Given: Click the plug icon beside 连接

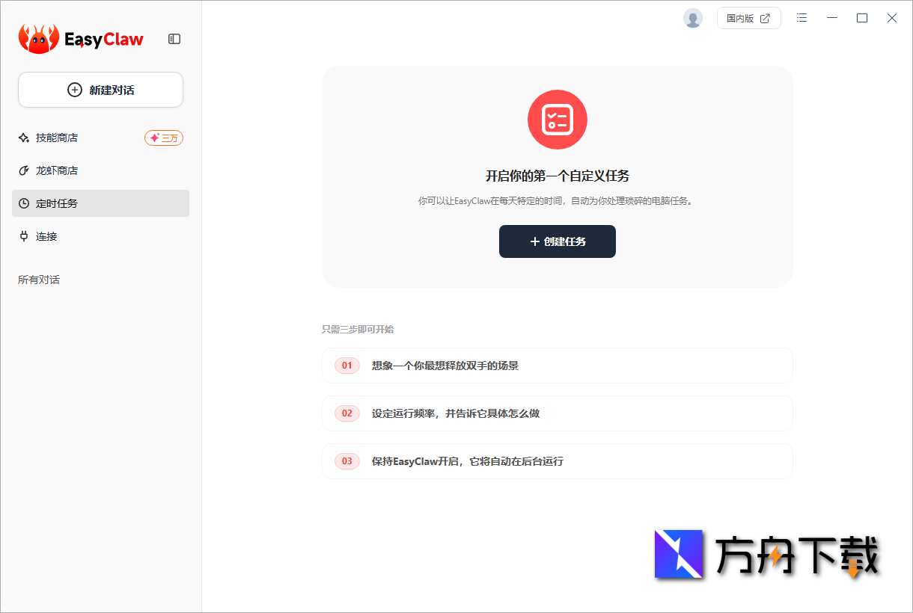Looking at the screenshot, I should click(x=24, y=235).
